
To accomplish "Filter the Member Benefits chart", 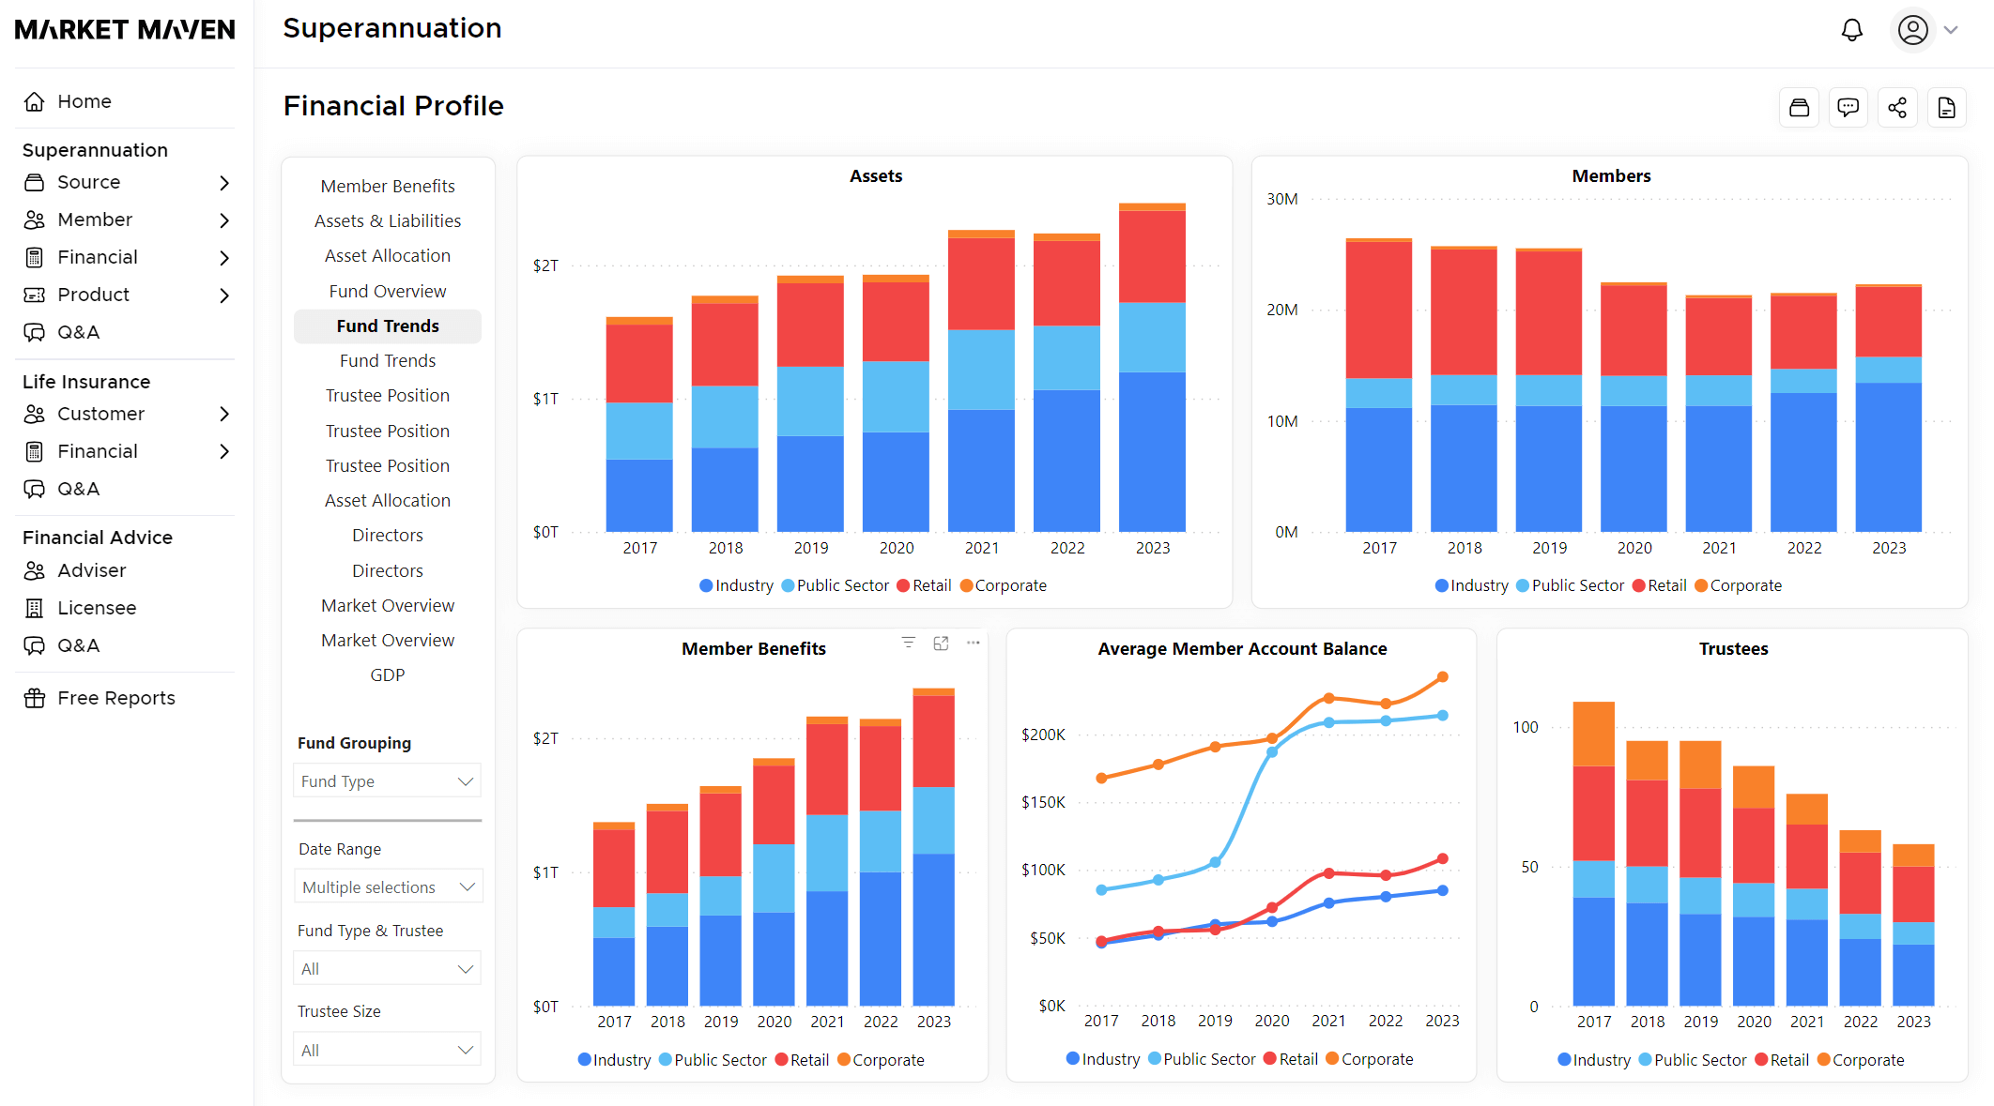I will [909, 643].
